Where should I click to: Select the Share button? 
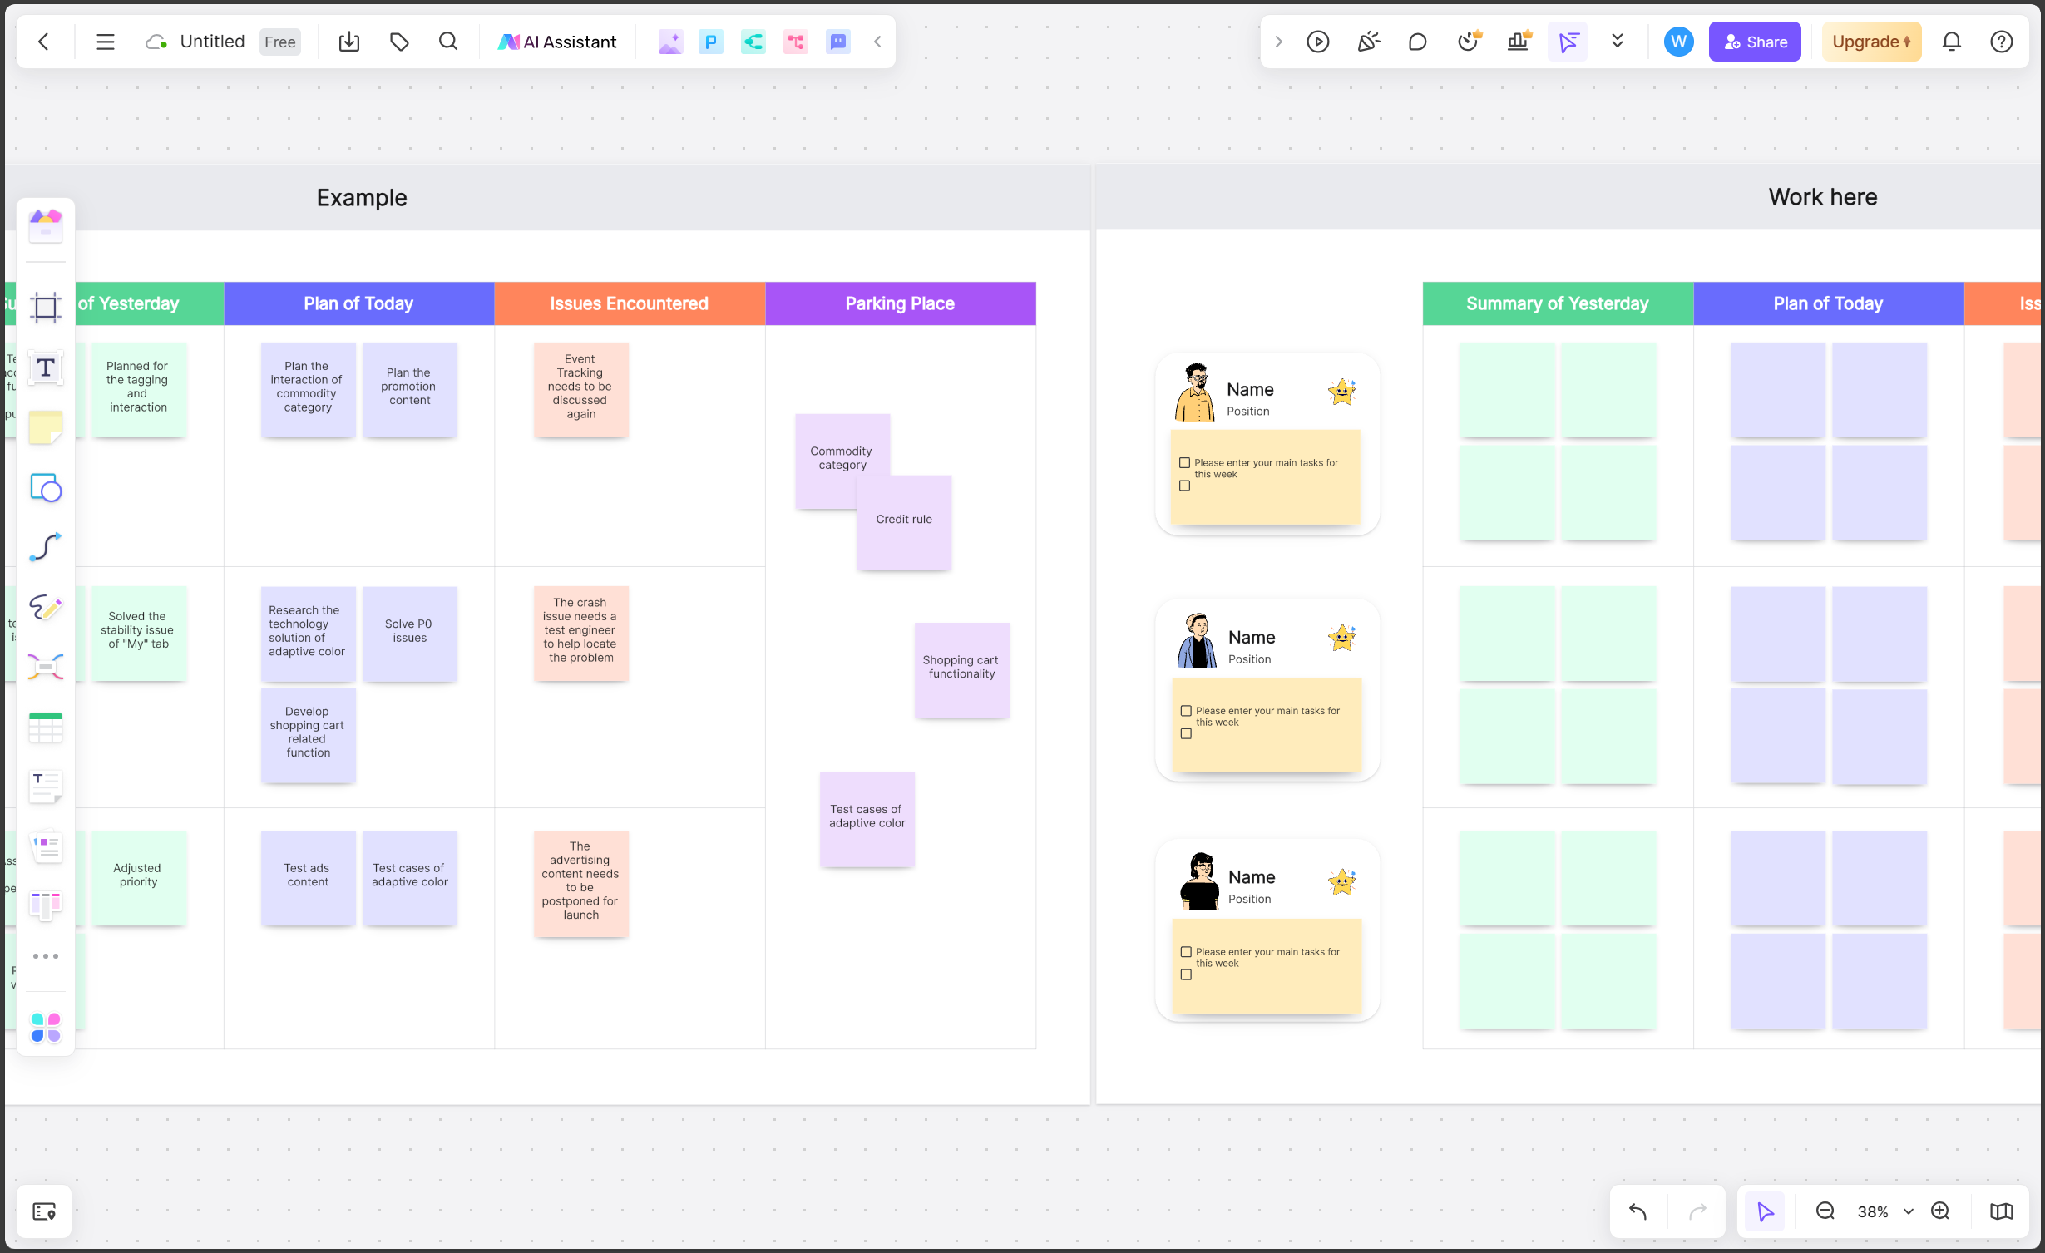[1753, 41]
